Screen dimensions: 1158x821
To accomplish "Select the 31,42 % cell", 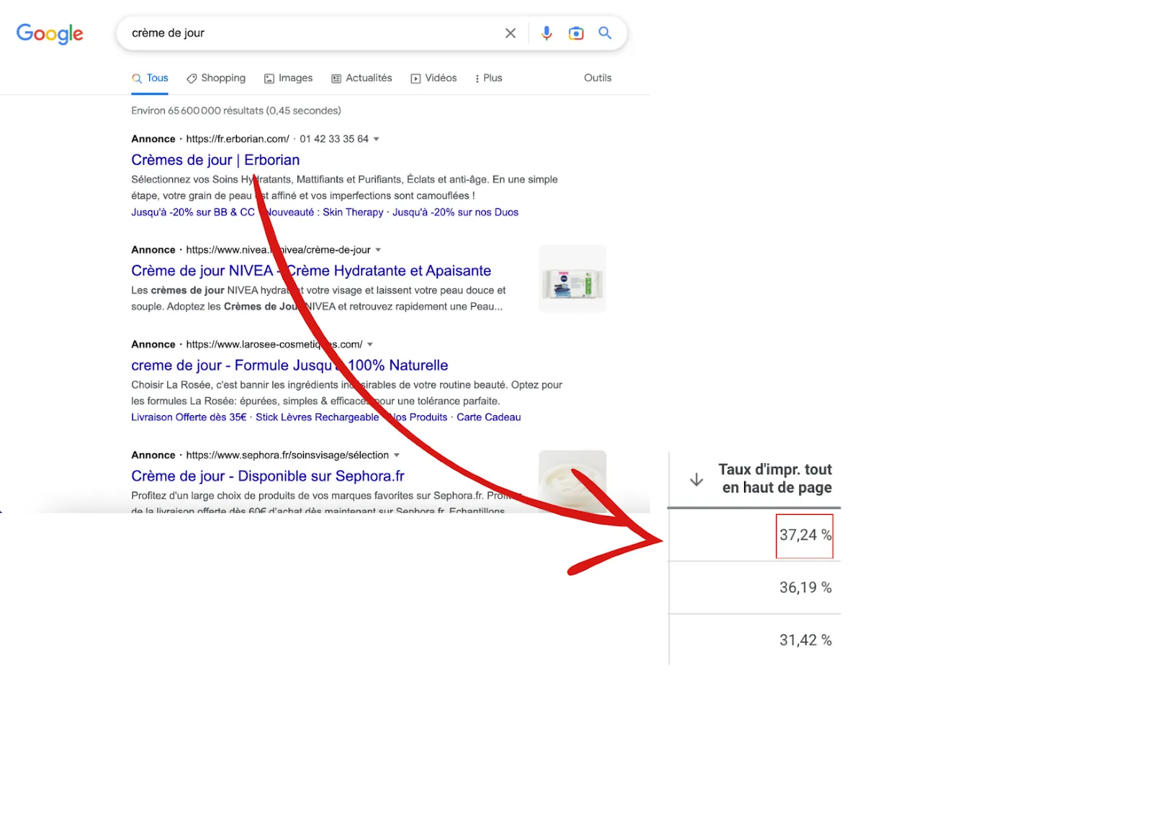I will pos(806,640).
